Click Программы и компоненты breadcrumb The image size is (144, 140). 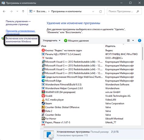click(x=66, y=11)
